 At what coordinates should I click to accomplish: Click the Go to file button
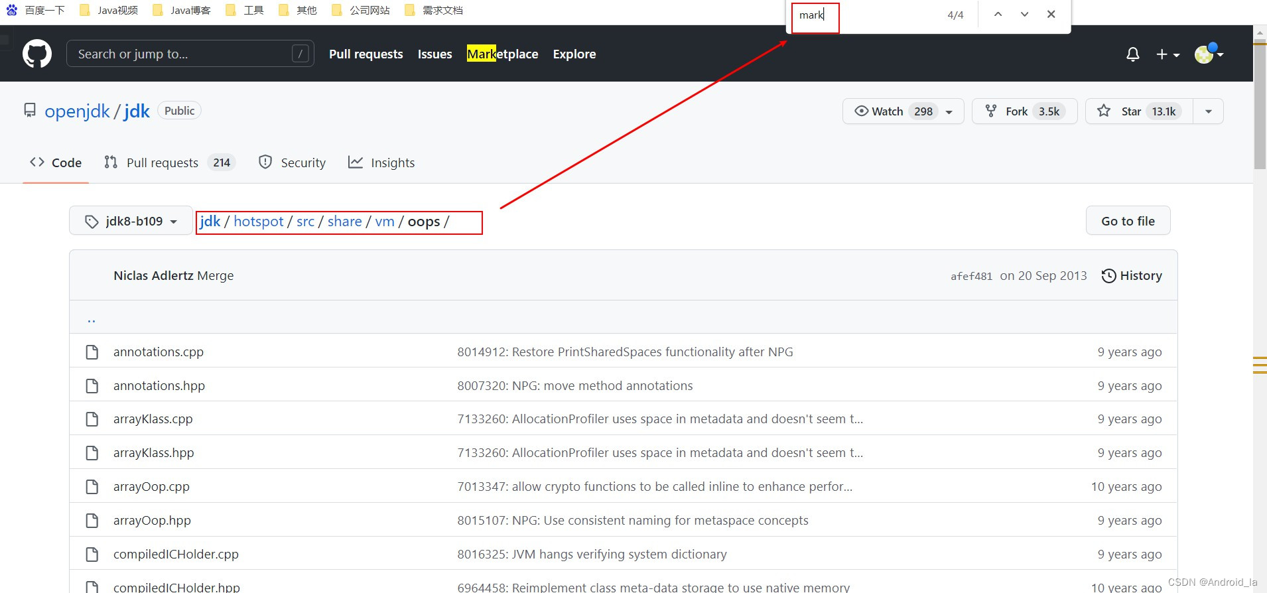1128,221
